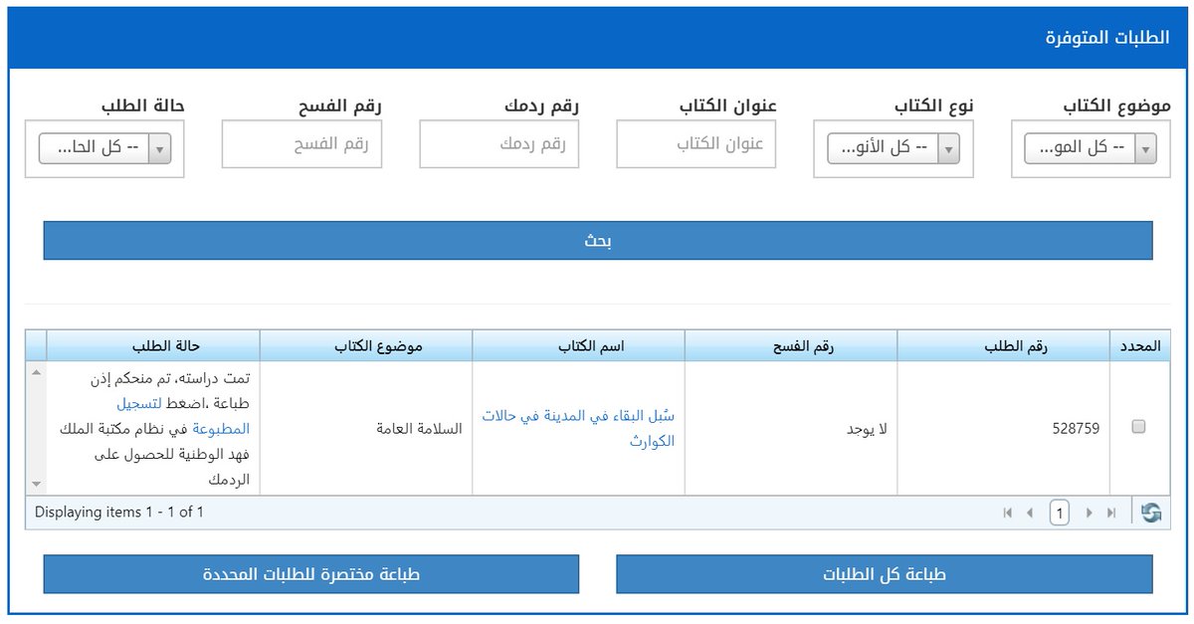This screenshot has height=624, width=1194.
Task: Sort by رقم الفسح column header
Action: coord(791,345)
